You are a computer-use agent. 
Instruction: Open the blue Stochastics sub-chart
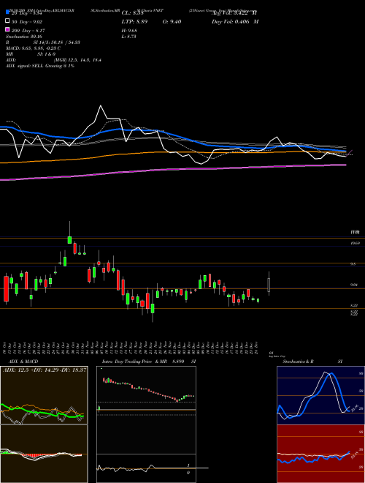coord(320,395)
